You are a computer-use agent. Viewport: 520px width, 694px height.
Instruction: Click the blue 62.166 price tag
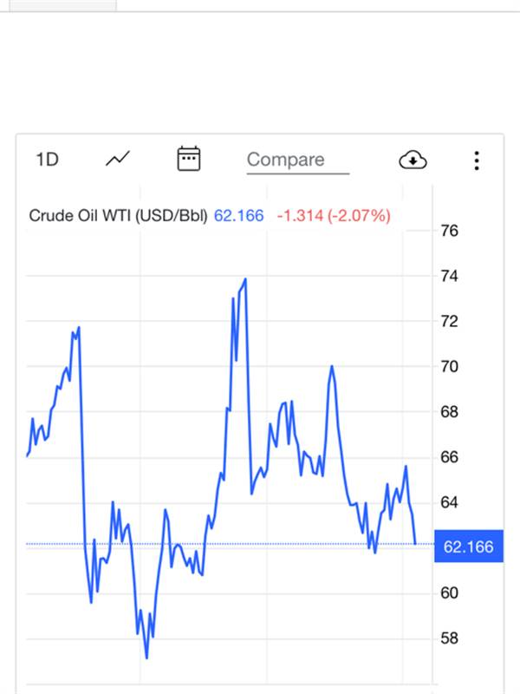tap(469, 547)
